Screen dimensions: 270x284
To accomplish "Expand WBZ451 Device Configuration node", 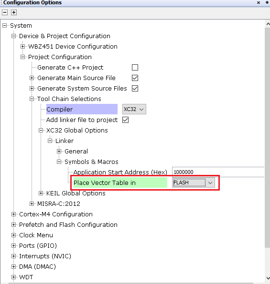I will point(23,47).
